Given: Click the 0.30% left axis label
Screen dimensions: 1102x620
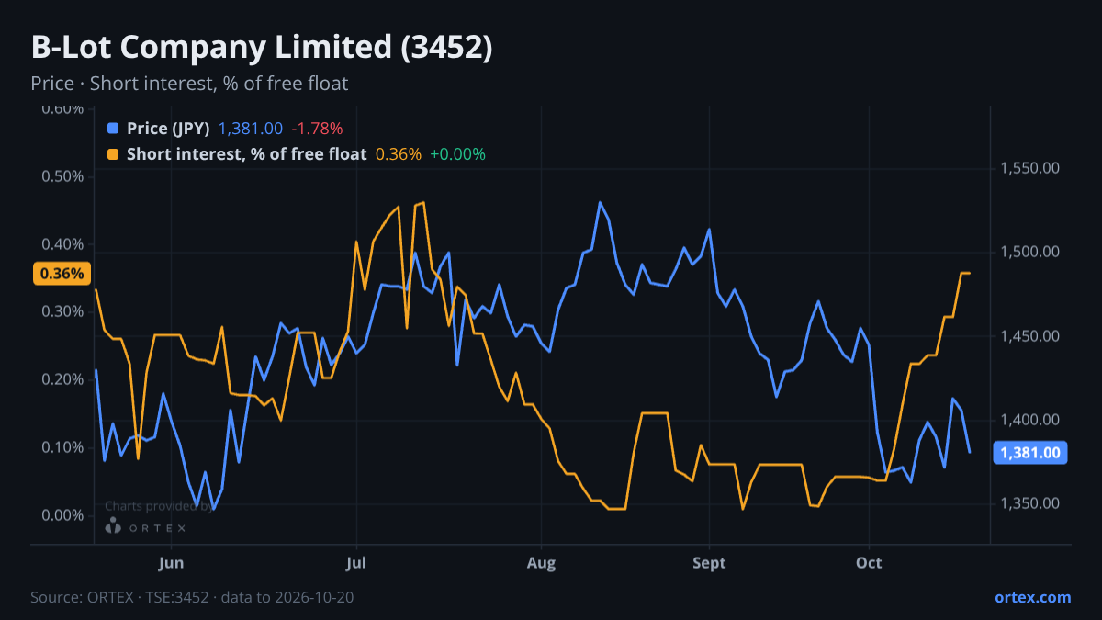Looking at the screenshot, I should 62,311.
